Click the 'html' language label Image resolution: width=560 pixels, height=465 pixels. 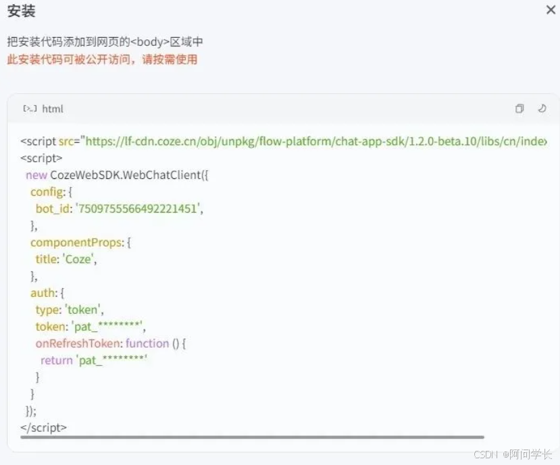53,109
